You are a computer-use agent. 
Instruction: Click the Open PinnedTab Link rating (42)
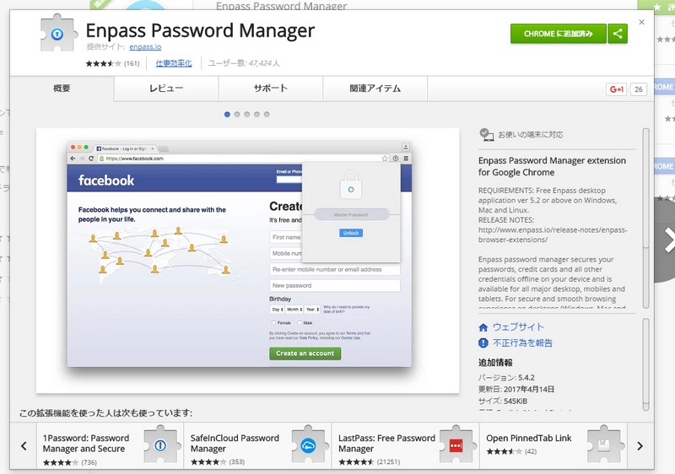[x=531, y=451]
